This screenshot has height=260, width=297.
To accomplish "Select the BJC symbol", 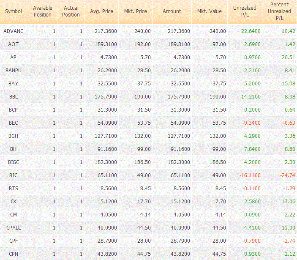I will pyautogui.click(x=14, y=175).
